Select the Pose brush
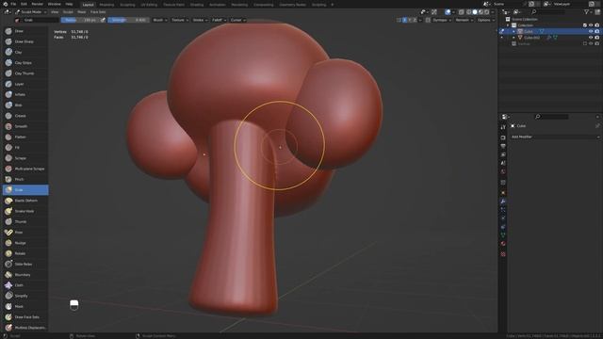Image resolution: width=603 pixels, height=339 pixels. pos(25,233)
